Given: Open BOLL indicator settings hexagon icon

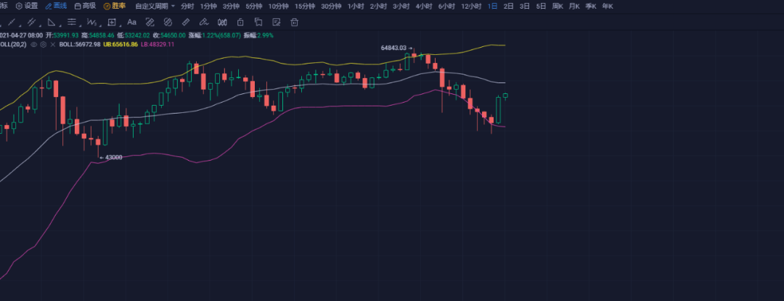Looking at the screenshot, I should coord(43,44).
